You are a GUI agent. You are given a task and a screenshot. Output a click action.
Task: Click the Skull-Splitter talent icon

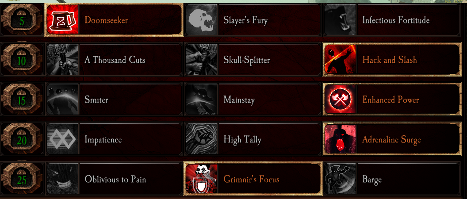(x=201, y=60)
